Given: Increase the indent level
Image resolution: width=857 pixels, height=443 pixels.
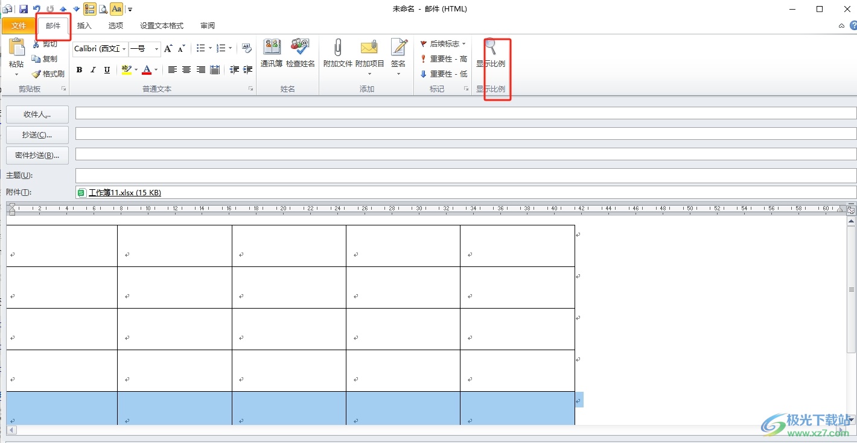Looking at the screenshot, I should pyautogui.click(x=248, y=70).
